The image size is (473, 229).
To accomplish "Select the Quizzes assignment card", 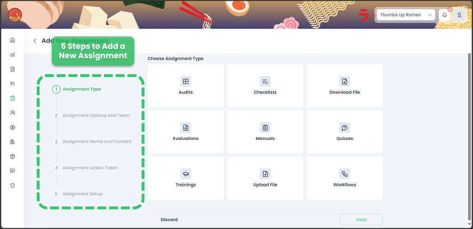I will click(345, 132).
